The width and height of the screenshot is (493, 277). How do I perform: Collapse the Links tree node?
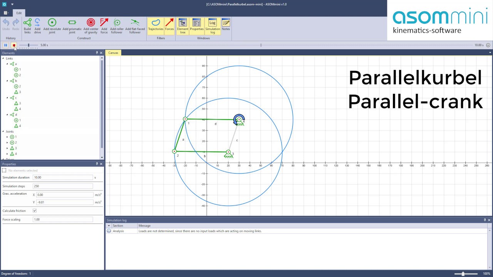(x=3, y=58)
